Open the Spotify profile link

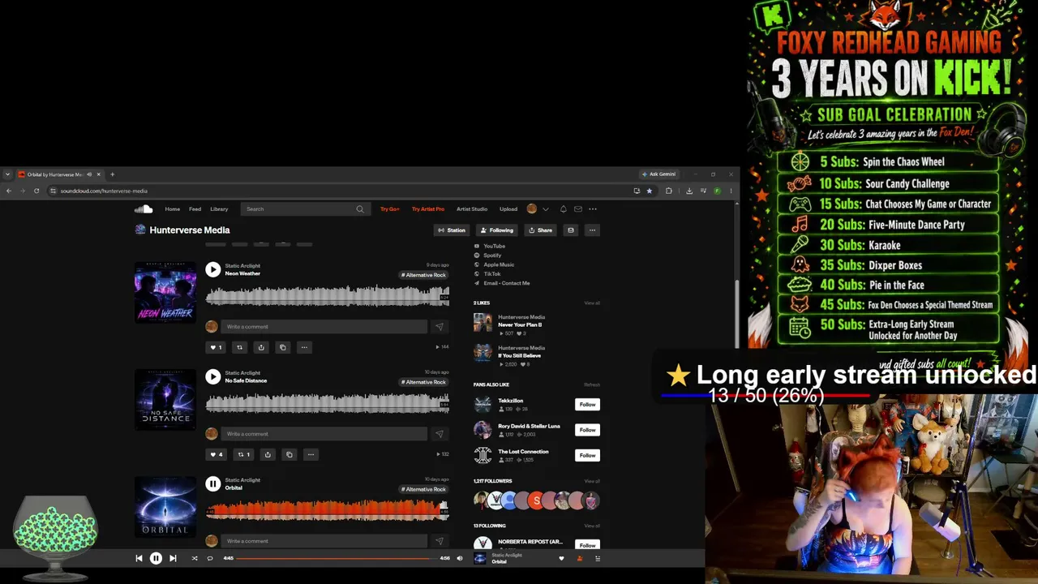[492, 255]
